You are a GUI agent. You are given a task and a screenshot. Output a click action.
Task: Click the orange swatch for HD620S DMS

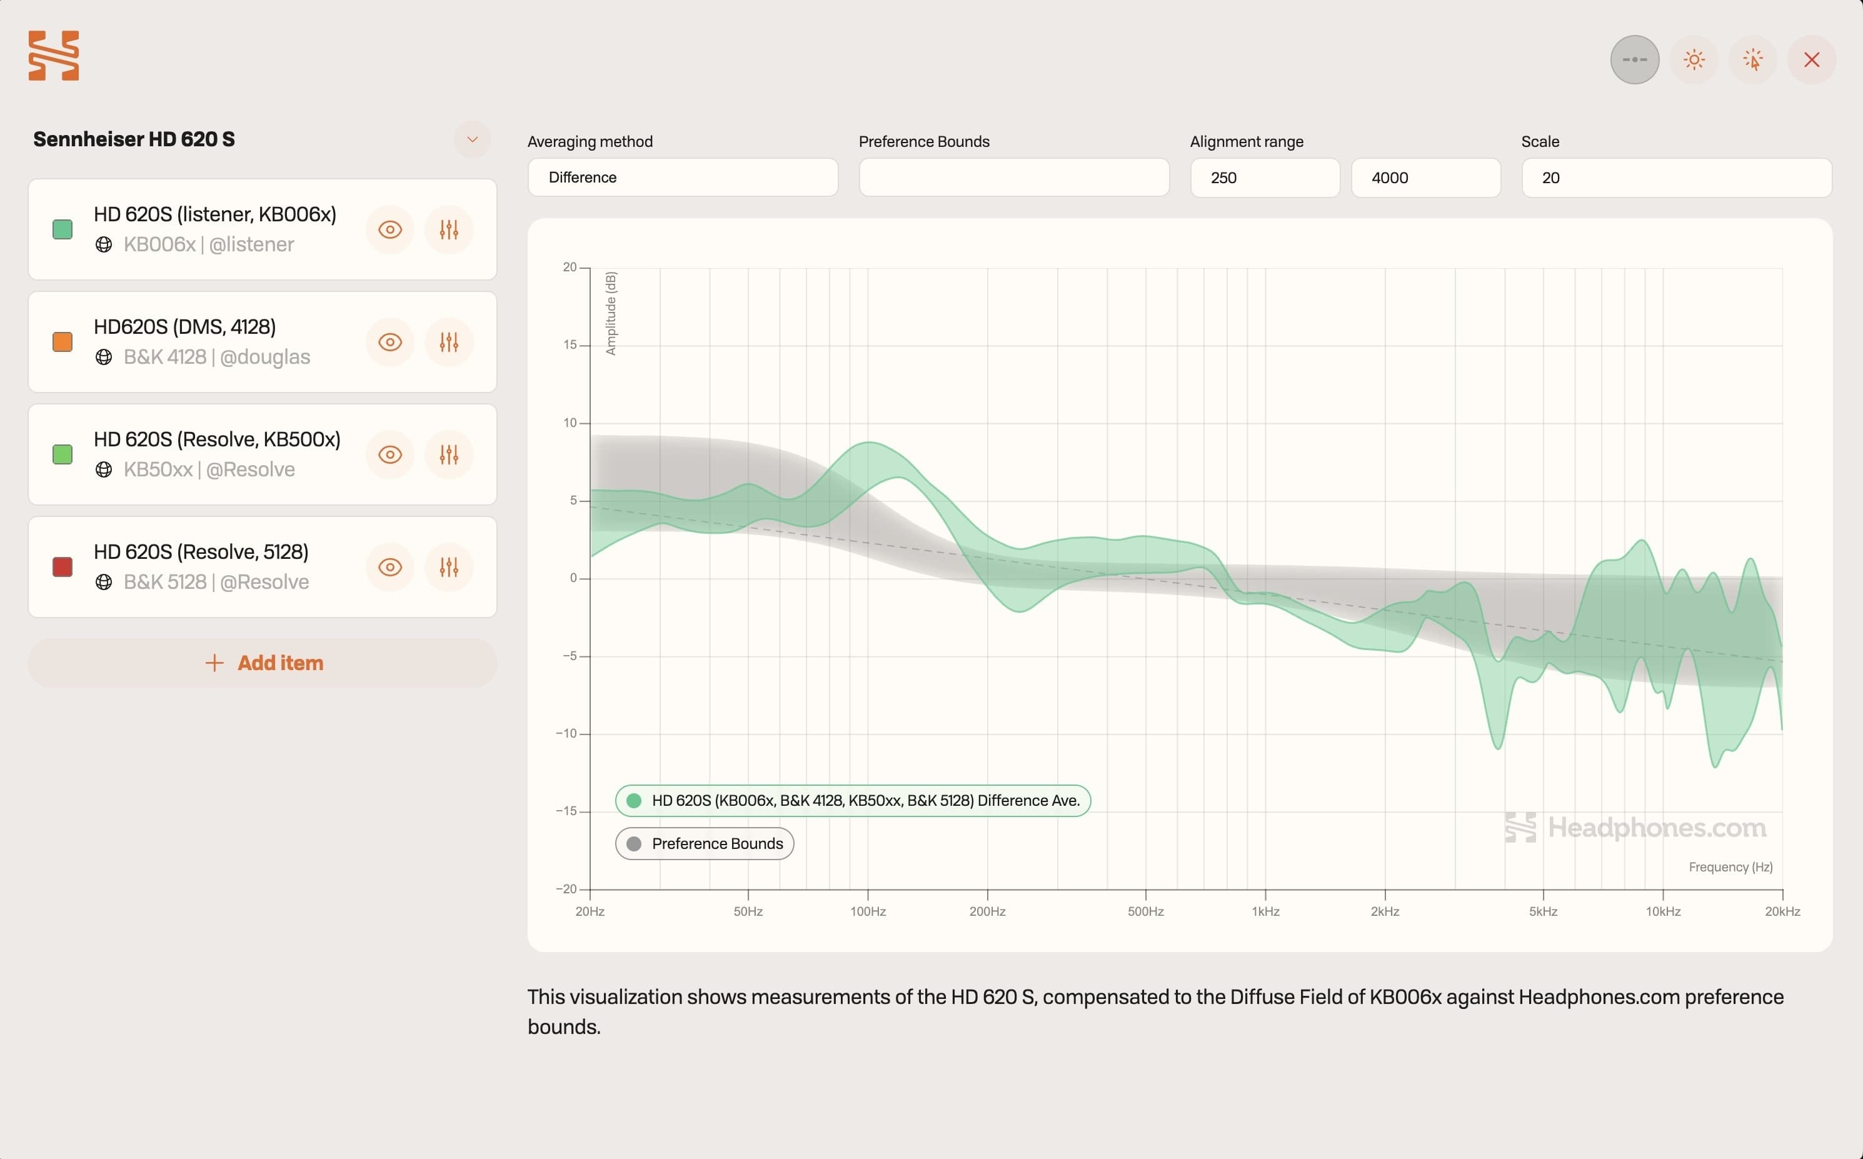tap(63, 342)
